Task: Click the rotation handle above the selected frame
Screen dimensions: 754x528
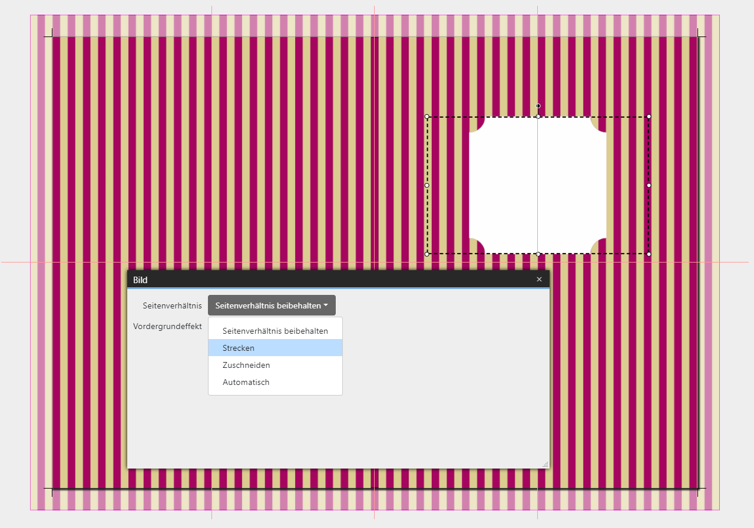Action: [x=538, y=106]
